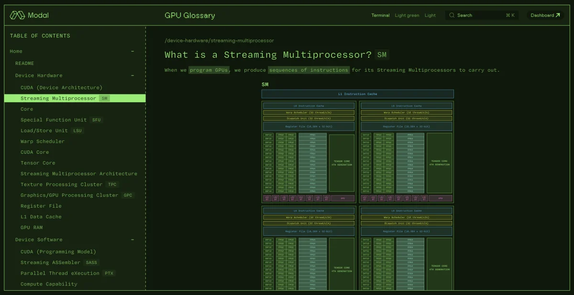Click the SM diagram image
The height and width of the screenshot is (295, 574).
(x=358, y=186)
